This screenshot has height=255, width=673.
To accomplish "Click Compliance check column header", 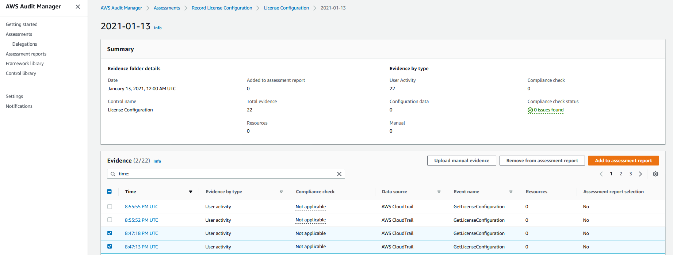I will click(315, 192).
